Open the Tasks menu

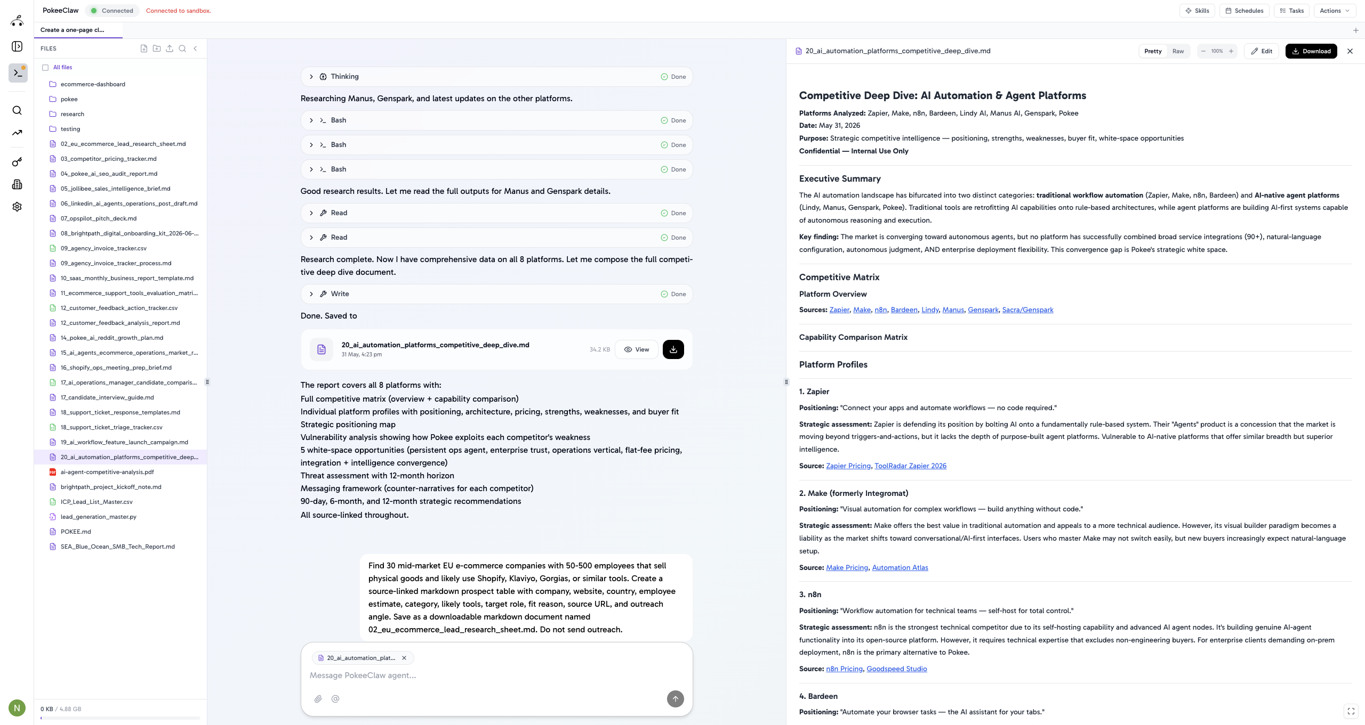pyautogui.click(x=1291, y=11)
